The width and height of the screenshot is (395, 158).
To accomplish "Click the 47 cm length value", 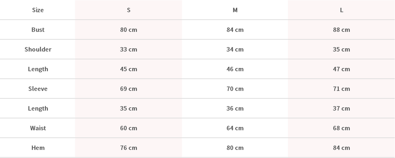I will 341,69.
